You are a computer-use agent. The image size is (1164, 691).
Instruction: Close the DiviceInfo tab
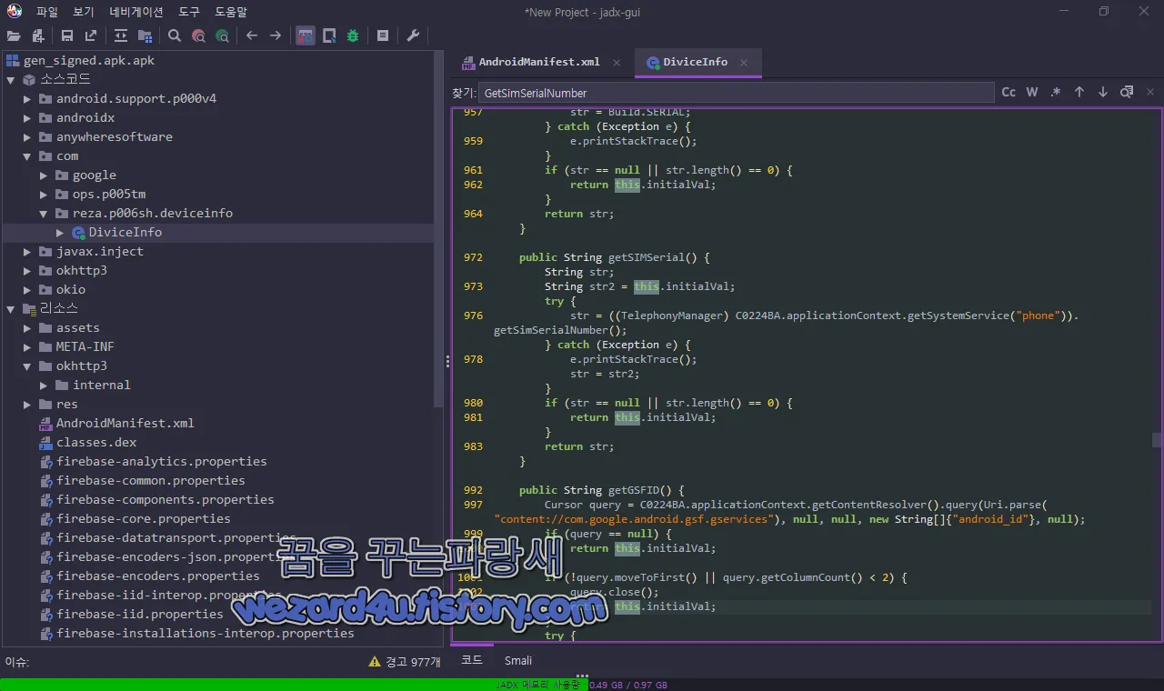pyautogui.click(x=744, y=63)
